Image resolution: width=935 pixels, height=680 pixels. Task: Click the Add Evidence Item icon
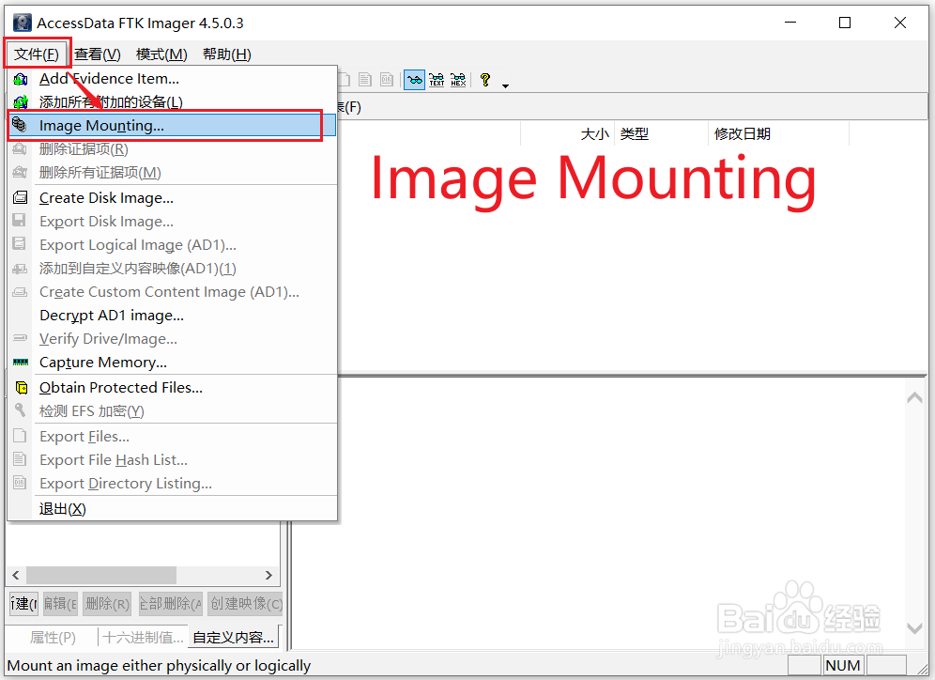21,79
